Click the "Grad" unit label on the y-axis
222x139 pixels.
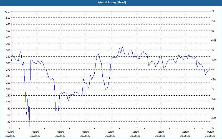(7, 13)
